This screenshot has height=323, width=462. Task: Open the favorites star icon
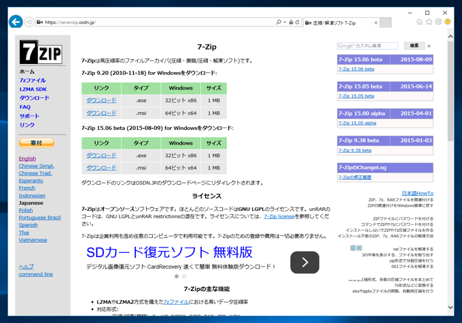[429, 22]
